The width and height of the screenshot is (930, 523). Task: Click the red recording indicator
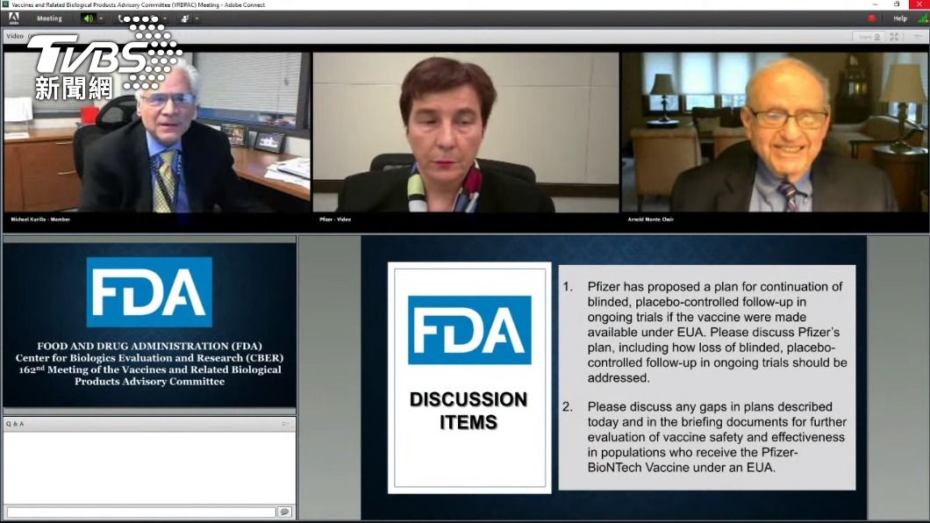(871, 18)
